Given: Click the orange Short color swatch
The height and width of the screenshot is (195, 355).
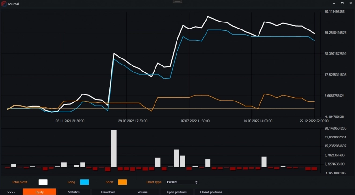Looking at the screenshot, I should pyautogui.click(x=123, y=182).
